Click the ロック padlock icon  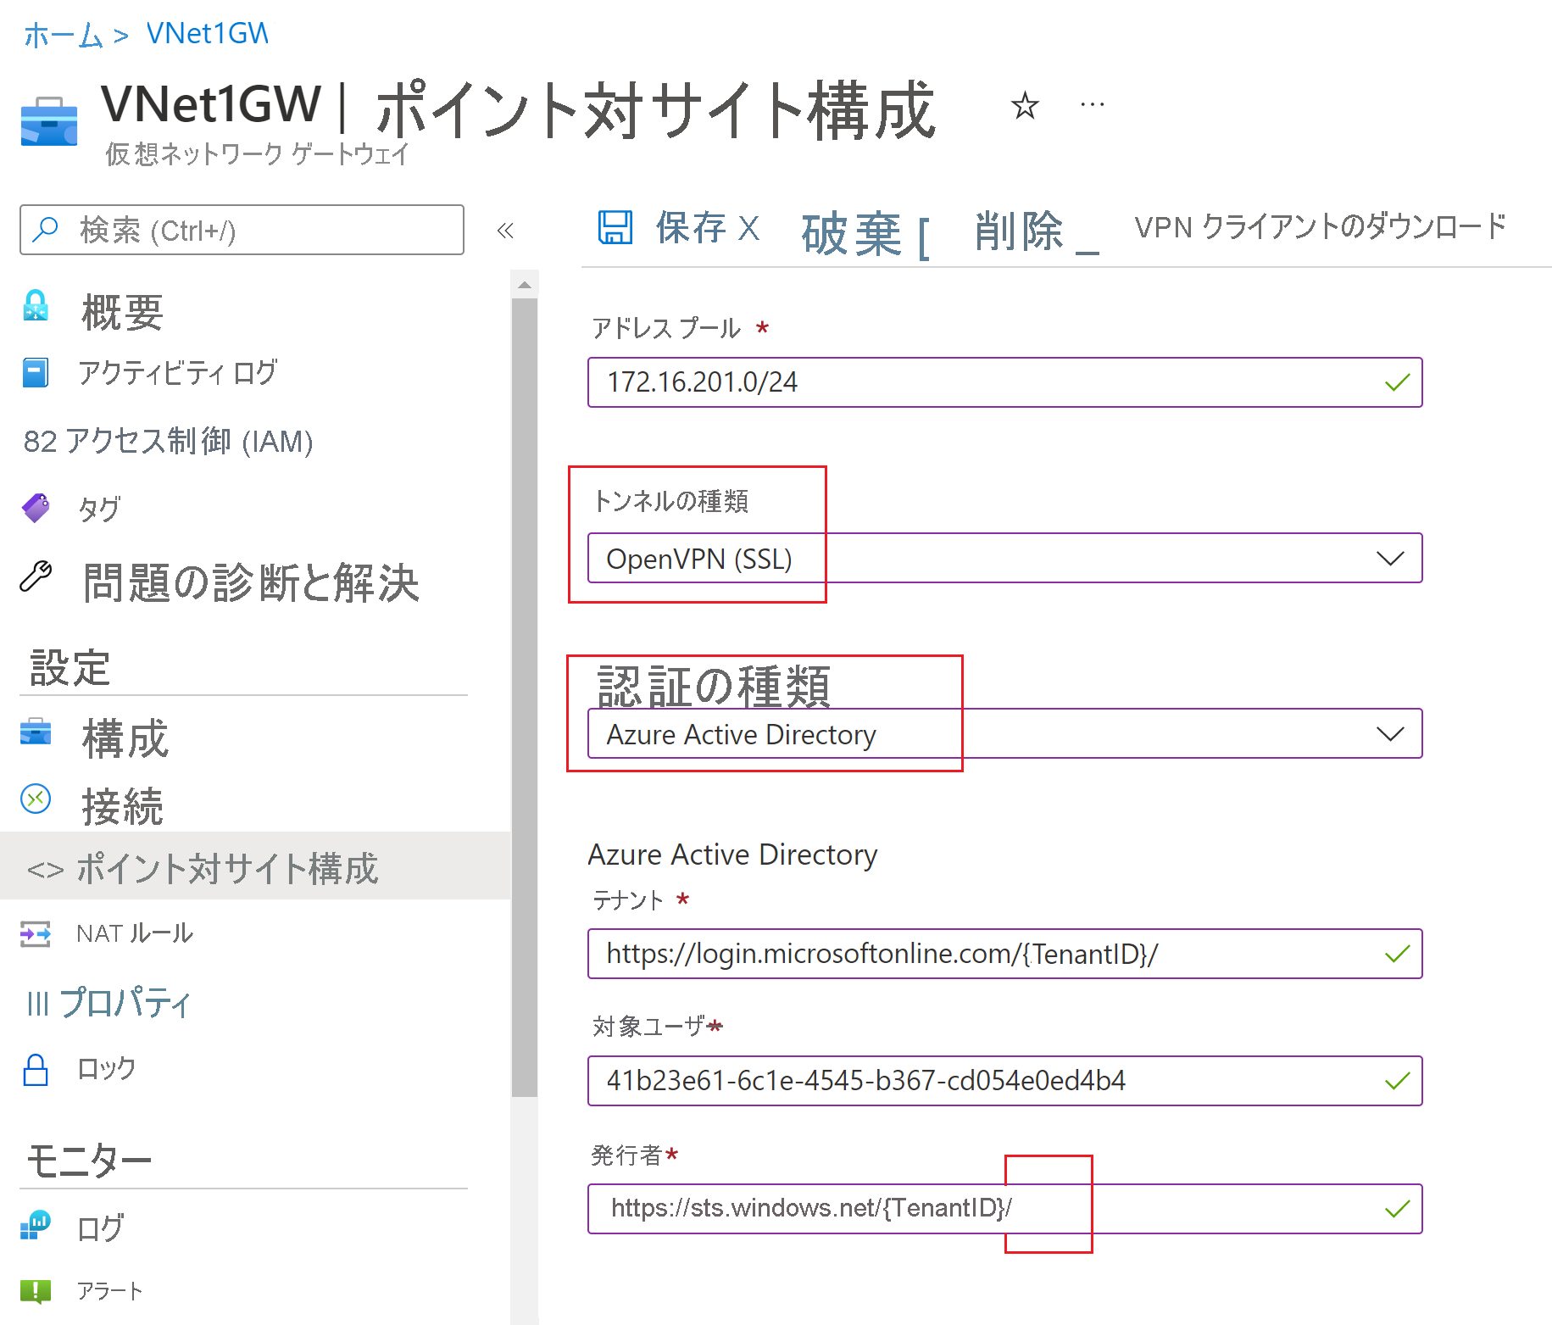[x=36, y=1070]
